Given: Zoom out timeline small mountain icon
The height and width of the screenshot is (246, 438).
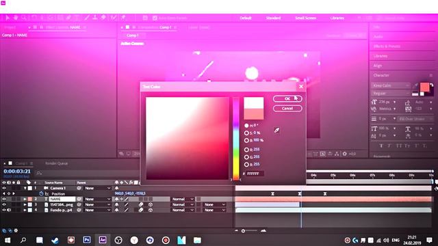Looking at the screenshot, I should 236,231.
